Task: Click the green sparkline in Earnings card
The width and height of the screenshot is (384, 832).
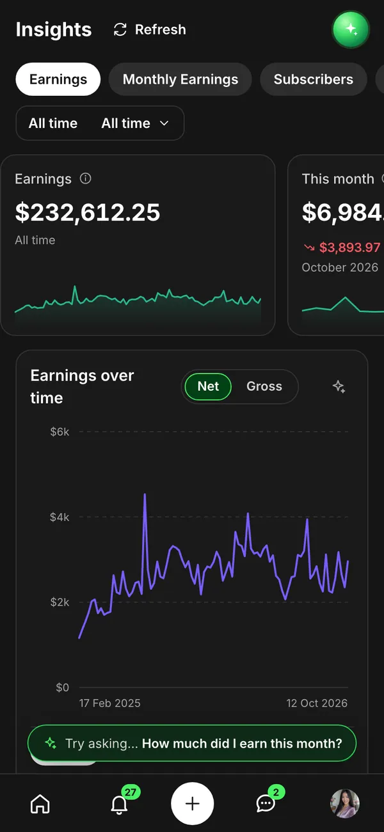Action: point(138,304)
